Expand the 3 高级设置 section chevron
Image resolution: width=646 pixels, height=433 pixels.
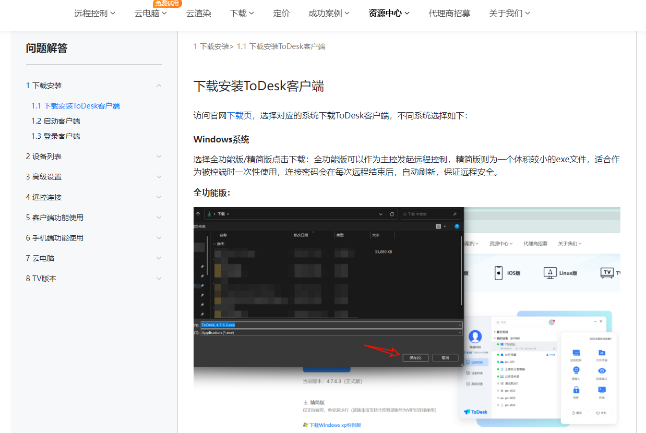pos(159,177)
